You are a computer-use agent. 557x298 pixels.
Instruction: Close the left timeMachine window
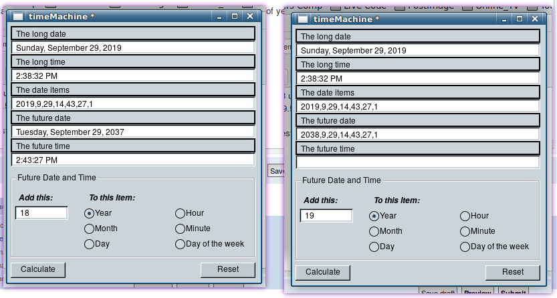click(x=250, y=16)
